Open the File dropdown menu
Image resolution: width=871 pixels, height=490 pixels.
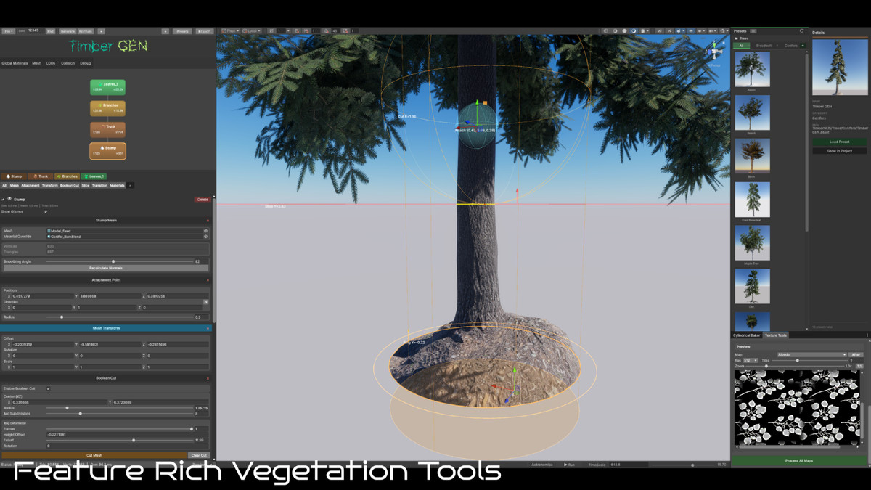click(8, 31)
